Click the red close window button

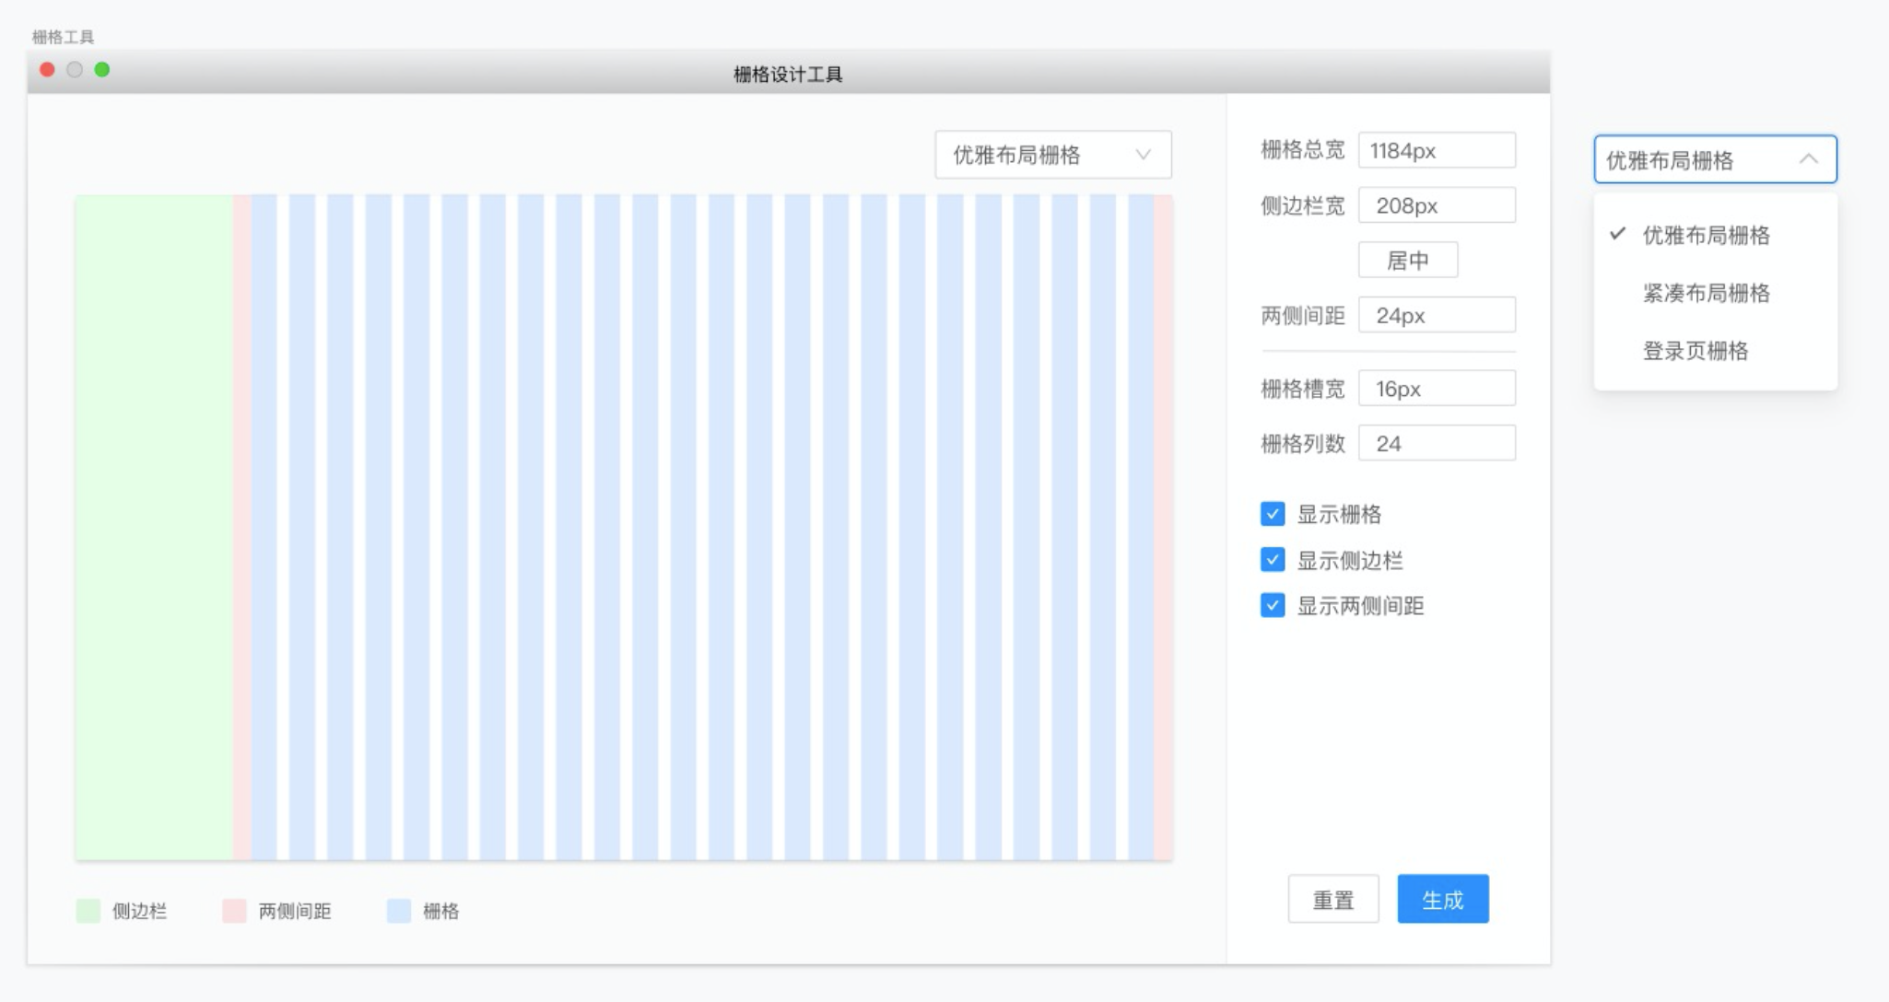click(47, 70)
